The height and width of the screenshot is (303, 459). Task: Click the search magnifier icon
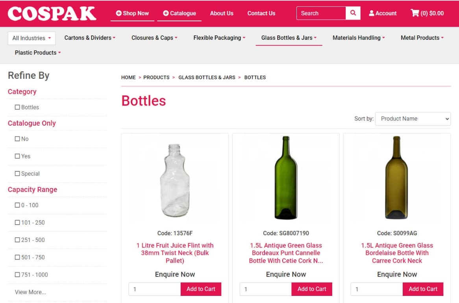point(353,13)
